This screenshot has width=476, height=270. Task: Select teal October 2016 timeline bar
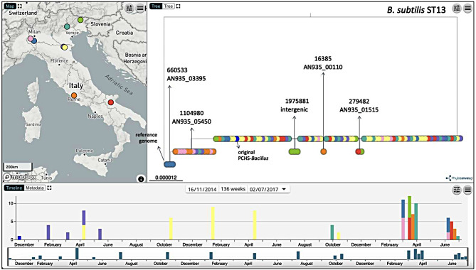tap(332, 232)
